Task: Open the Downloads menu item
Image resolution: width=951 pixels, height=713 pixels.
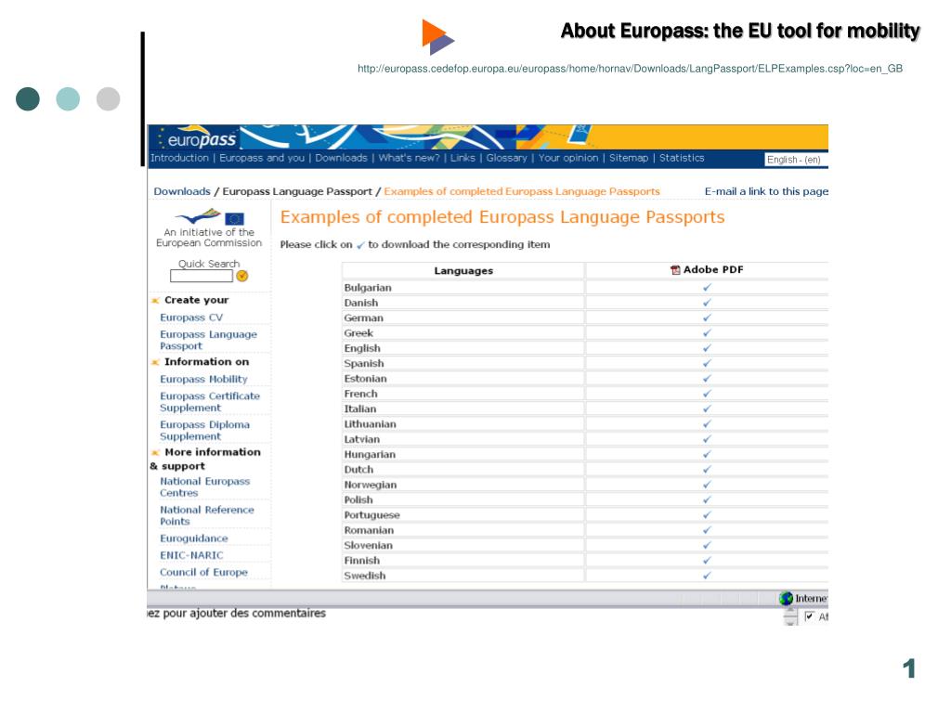Action: tap(341, 158)
